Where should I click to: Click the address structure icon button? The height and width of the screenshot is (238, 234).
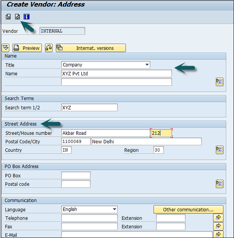click(x=49, y=48)
